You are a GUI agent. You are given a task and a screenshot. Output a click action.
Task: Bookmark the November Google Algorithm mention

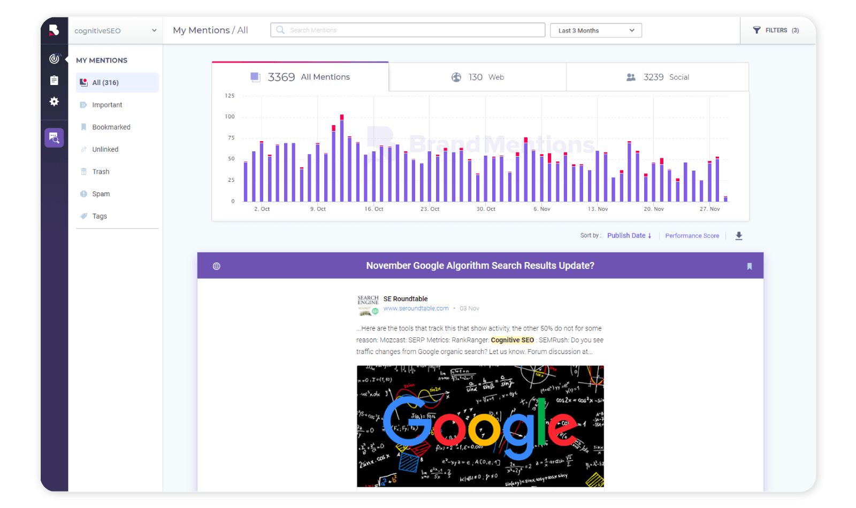(x=750, y=266)
